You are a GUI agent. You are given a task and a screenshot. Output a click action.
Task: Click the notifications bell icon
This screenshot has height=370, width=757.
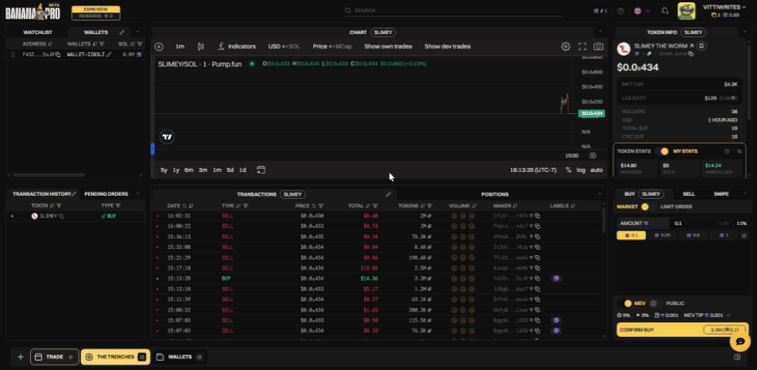click(664, 11)
